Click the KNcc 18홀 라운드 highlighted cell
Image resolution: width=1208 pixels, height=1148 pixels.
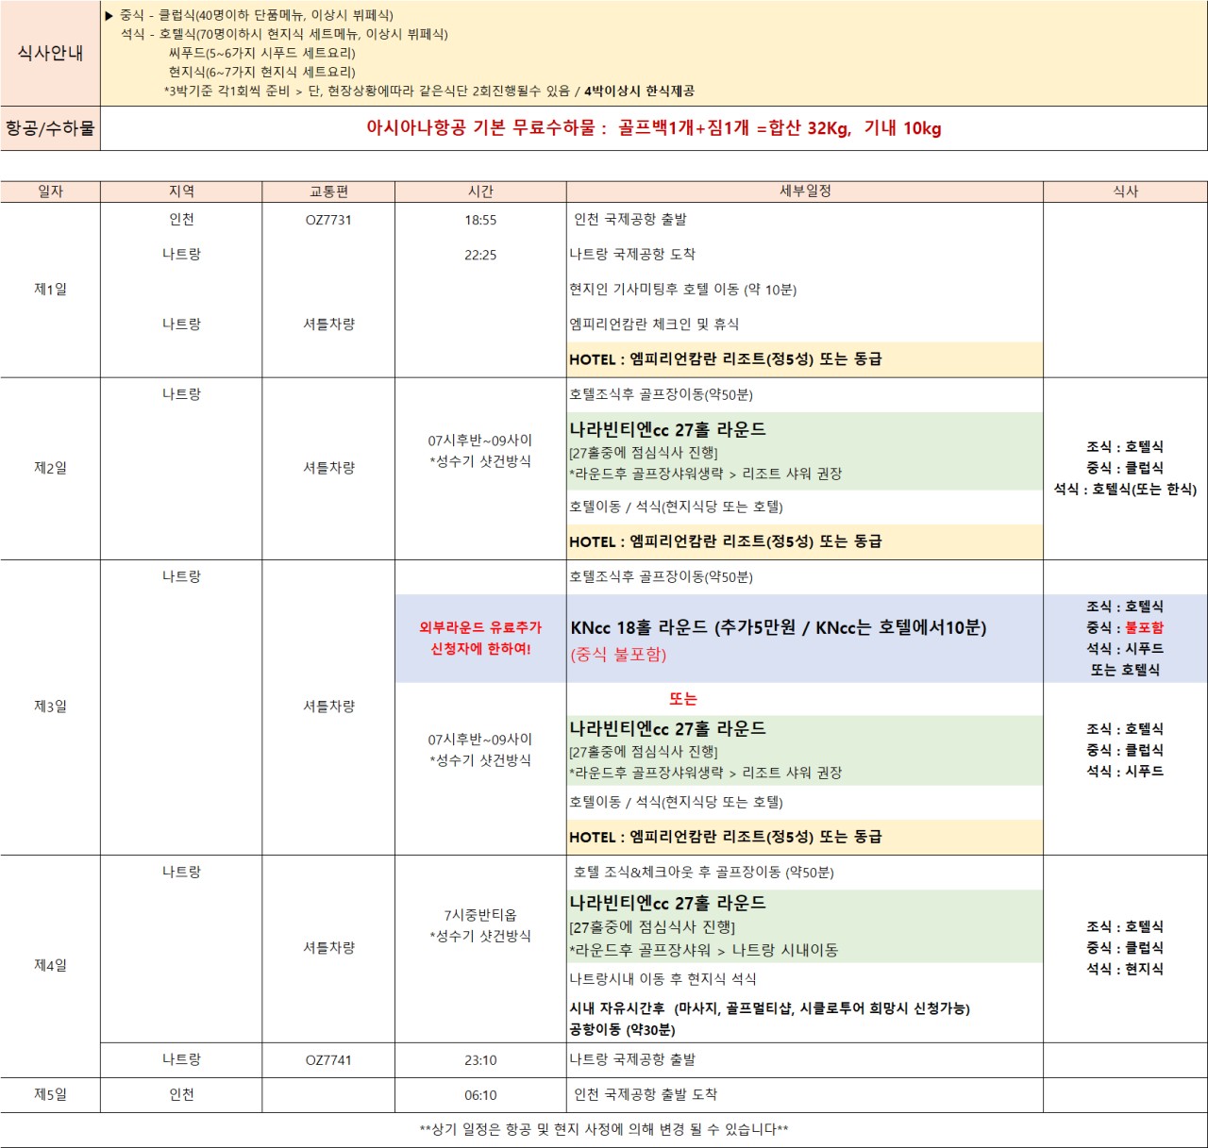[778, 628]
